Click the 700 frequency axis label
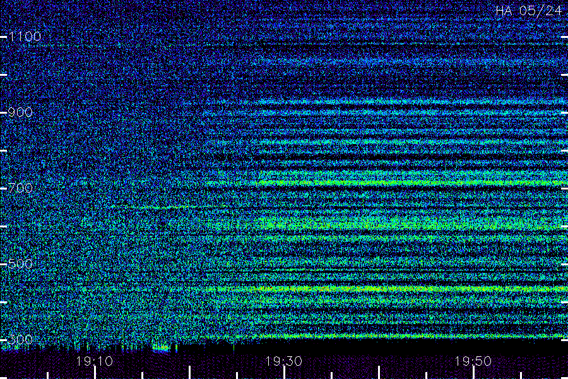 pos(20,188)
